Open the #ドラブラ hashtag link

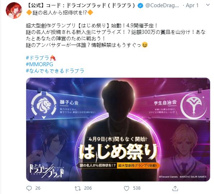tap(37, 58)
